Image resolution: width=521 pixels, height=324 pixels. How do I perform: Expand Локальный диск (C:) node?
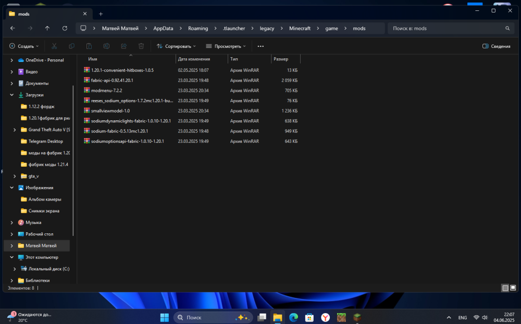(15, 269)
